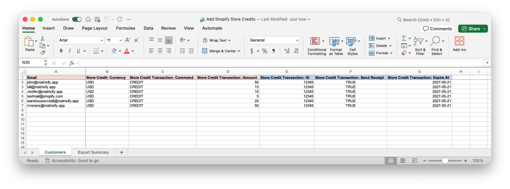Open the Arial font name dropdown
The width and height of the screenshot is (510, 189).
(x=102, y=41)
